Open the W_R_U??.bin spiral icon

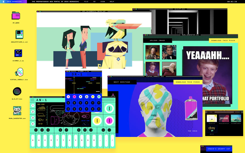17,91
